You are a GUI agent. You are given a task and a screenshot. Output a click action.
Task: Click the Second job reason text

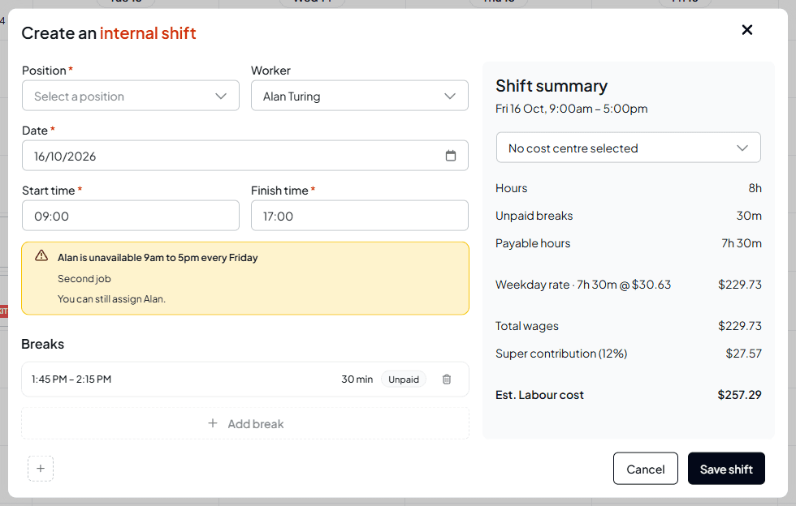(x=84, y=278)
